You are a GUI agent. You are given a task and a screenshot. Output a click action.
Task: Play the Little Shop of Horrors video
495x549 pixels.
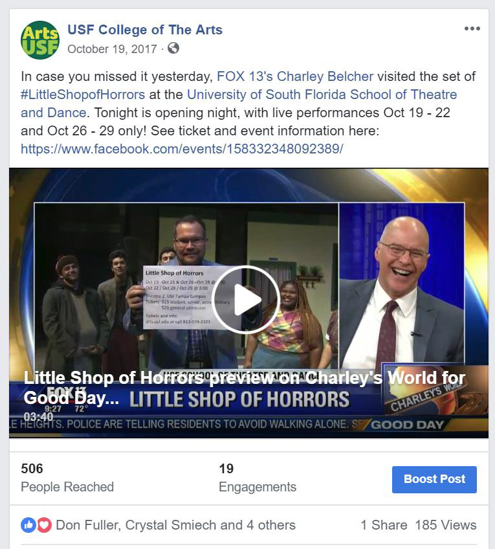point(245,300)
